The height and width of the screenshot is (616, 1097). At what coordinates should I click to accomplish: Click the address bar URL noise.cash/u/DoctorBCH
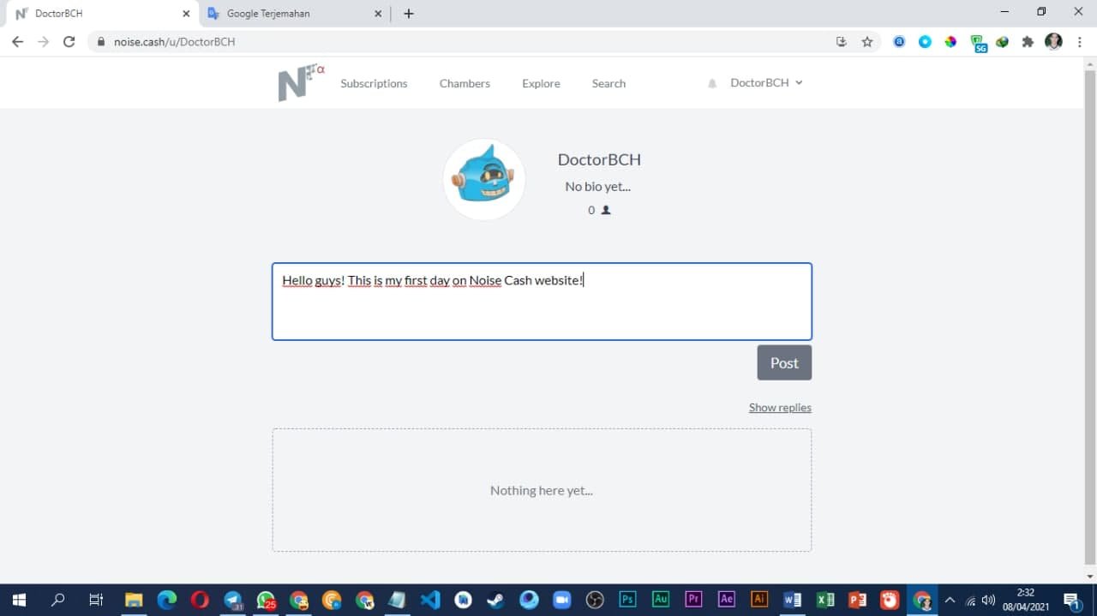click(x=174, y=41)
